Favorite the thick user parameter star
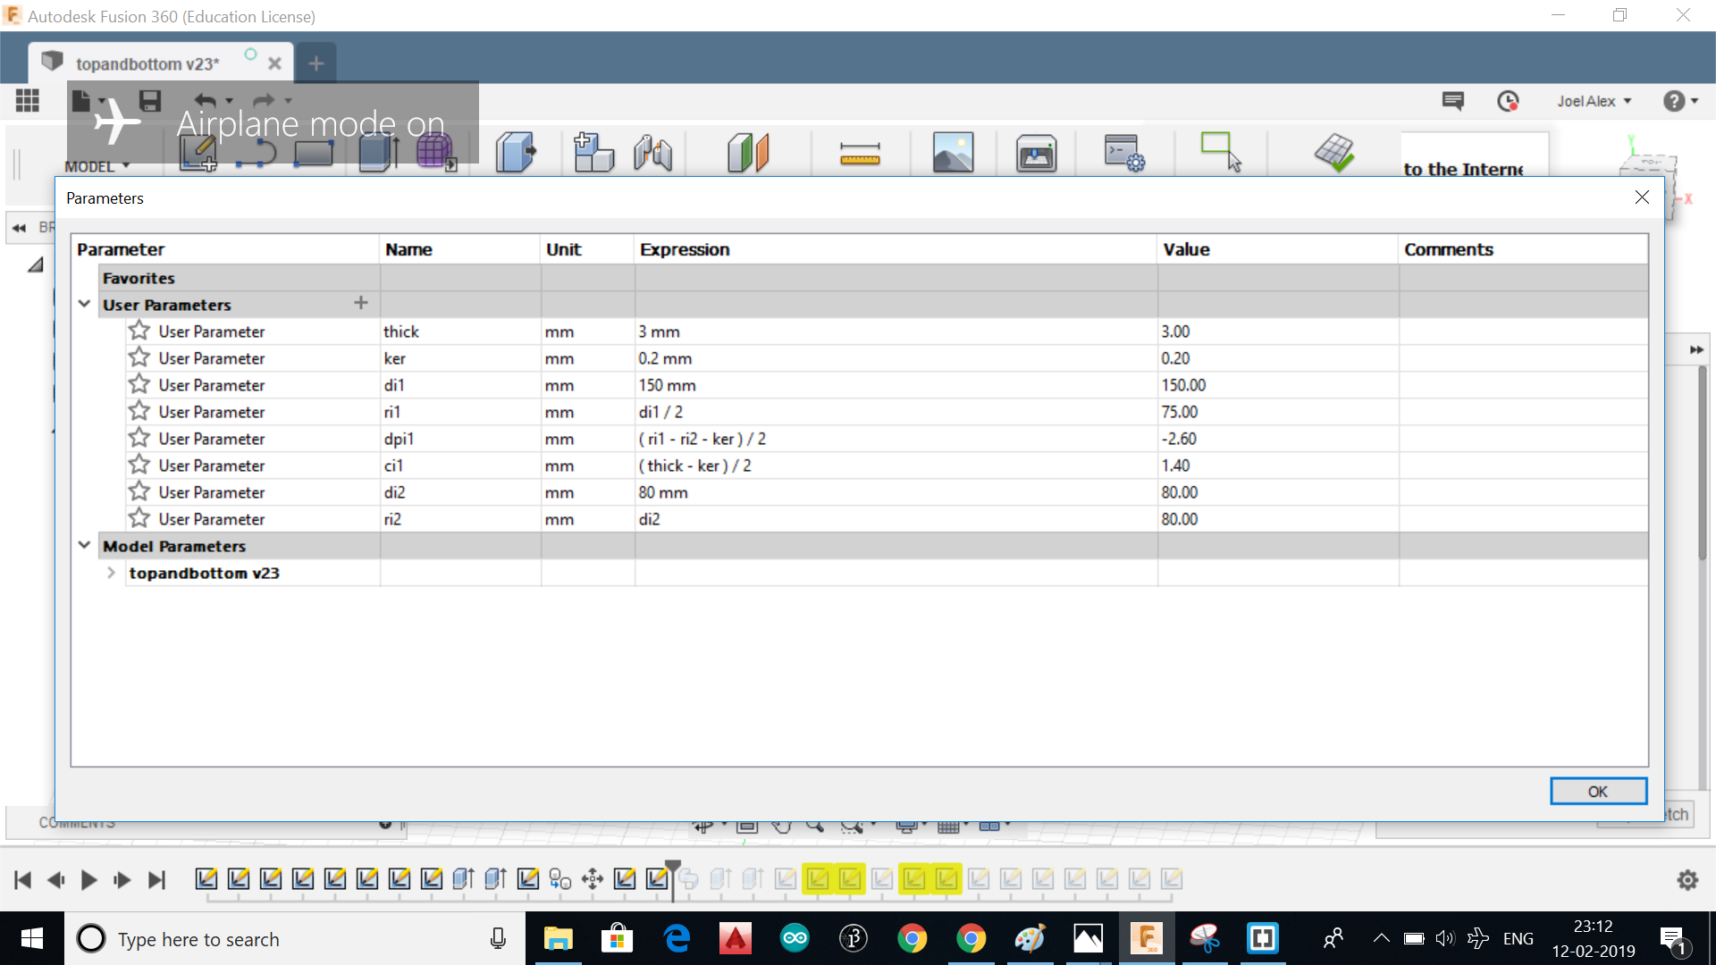 click(x=139, y=331)
